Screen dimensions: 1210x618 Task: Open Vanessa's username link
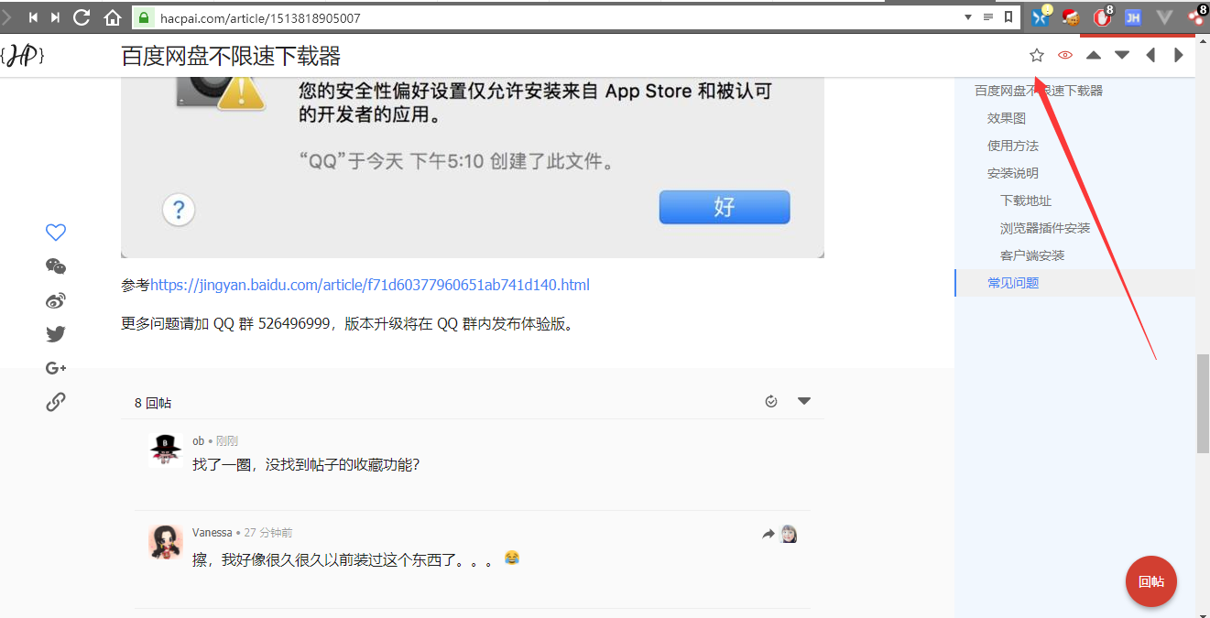coord(213,533)
